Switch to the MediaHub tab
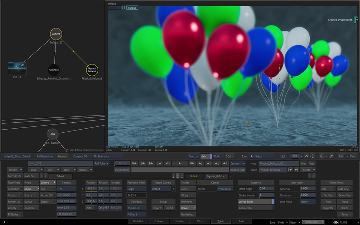360x225 pixels. (x=138, y=221)
